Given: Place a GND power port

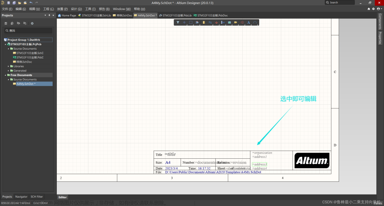Looking at the screenshot, I should point(217,22).
